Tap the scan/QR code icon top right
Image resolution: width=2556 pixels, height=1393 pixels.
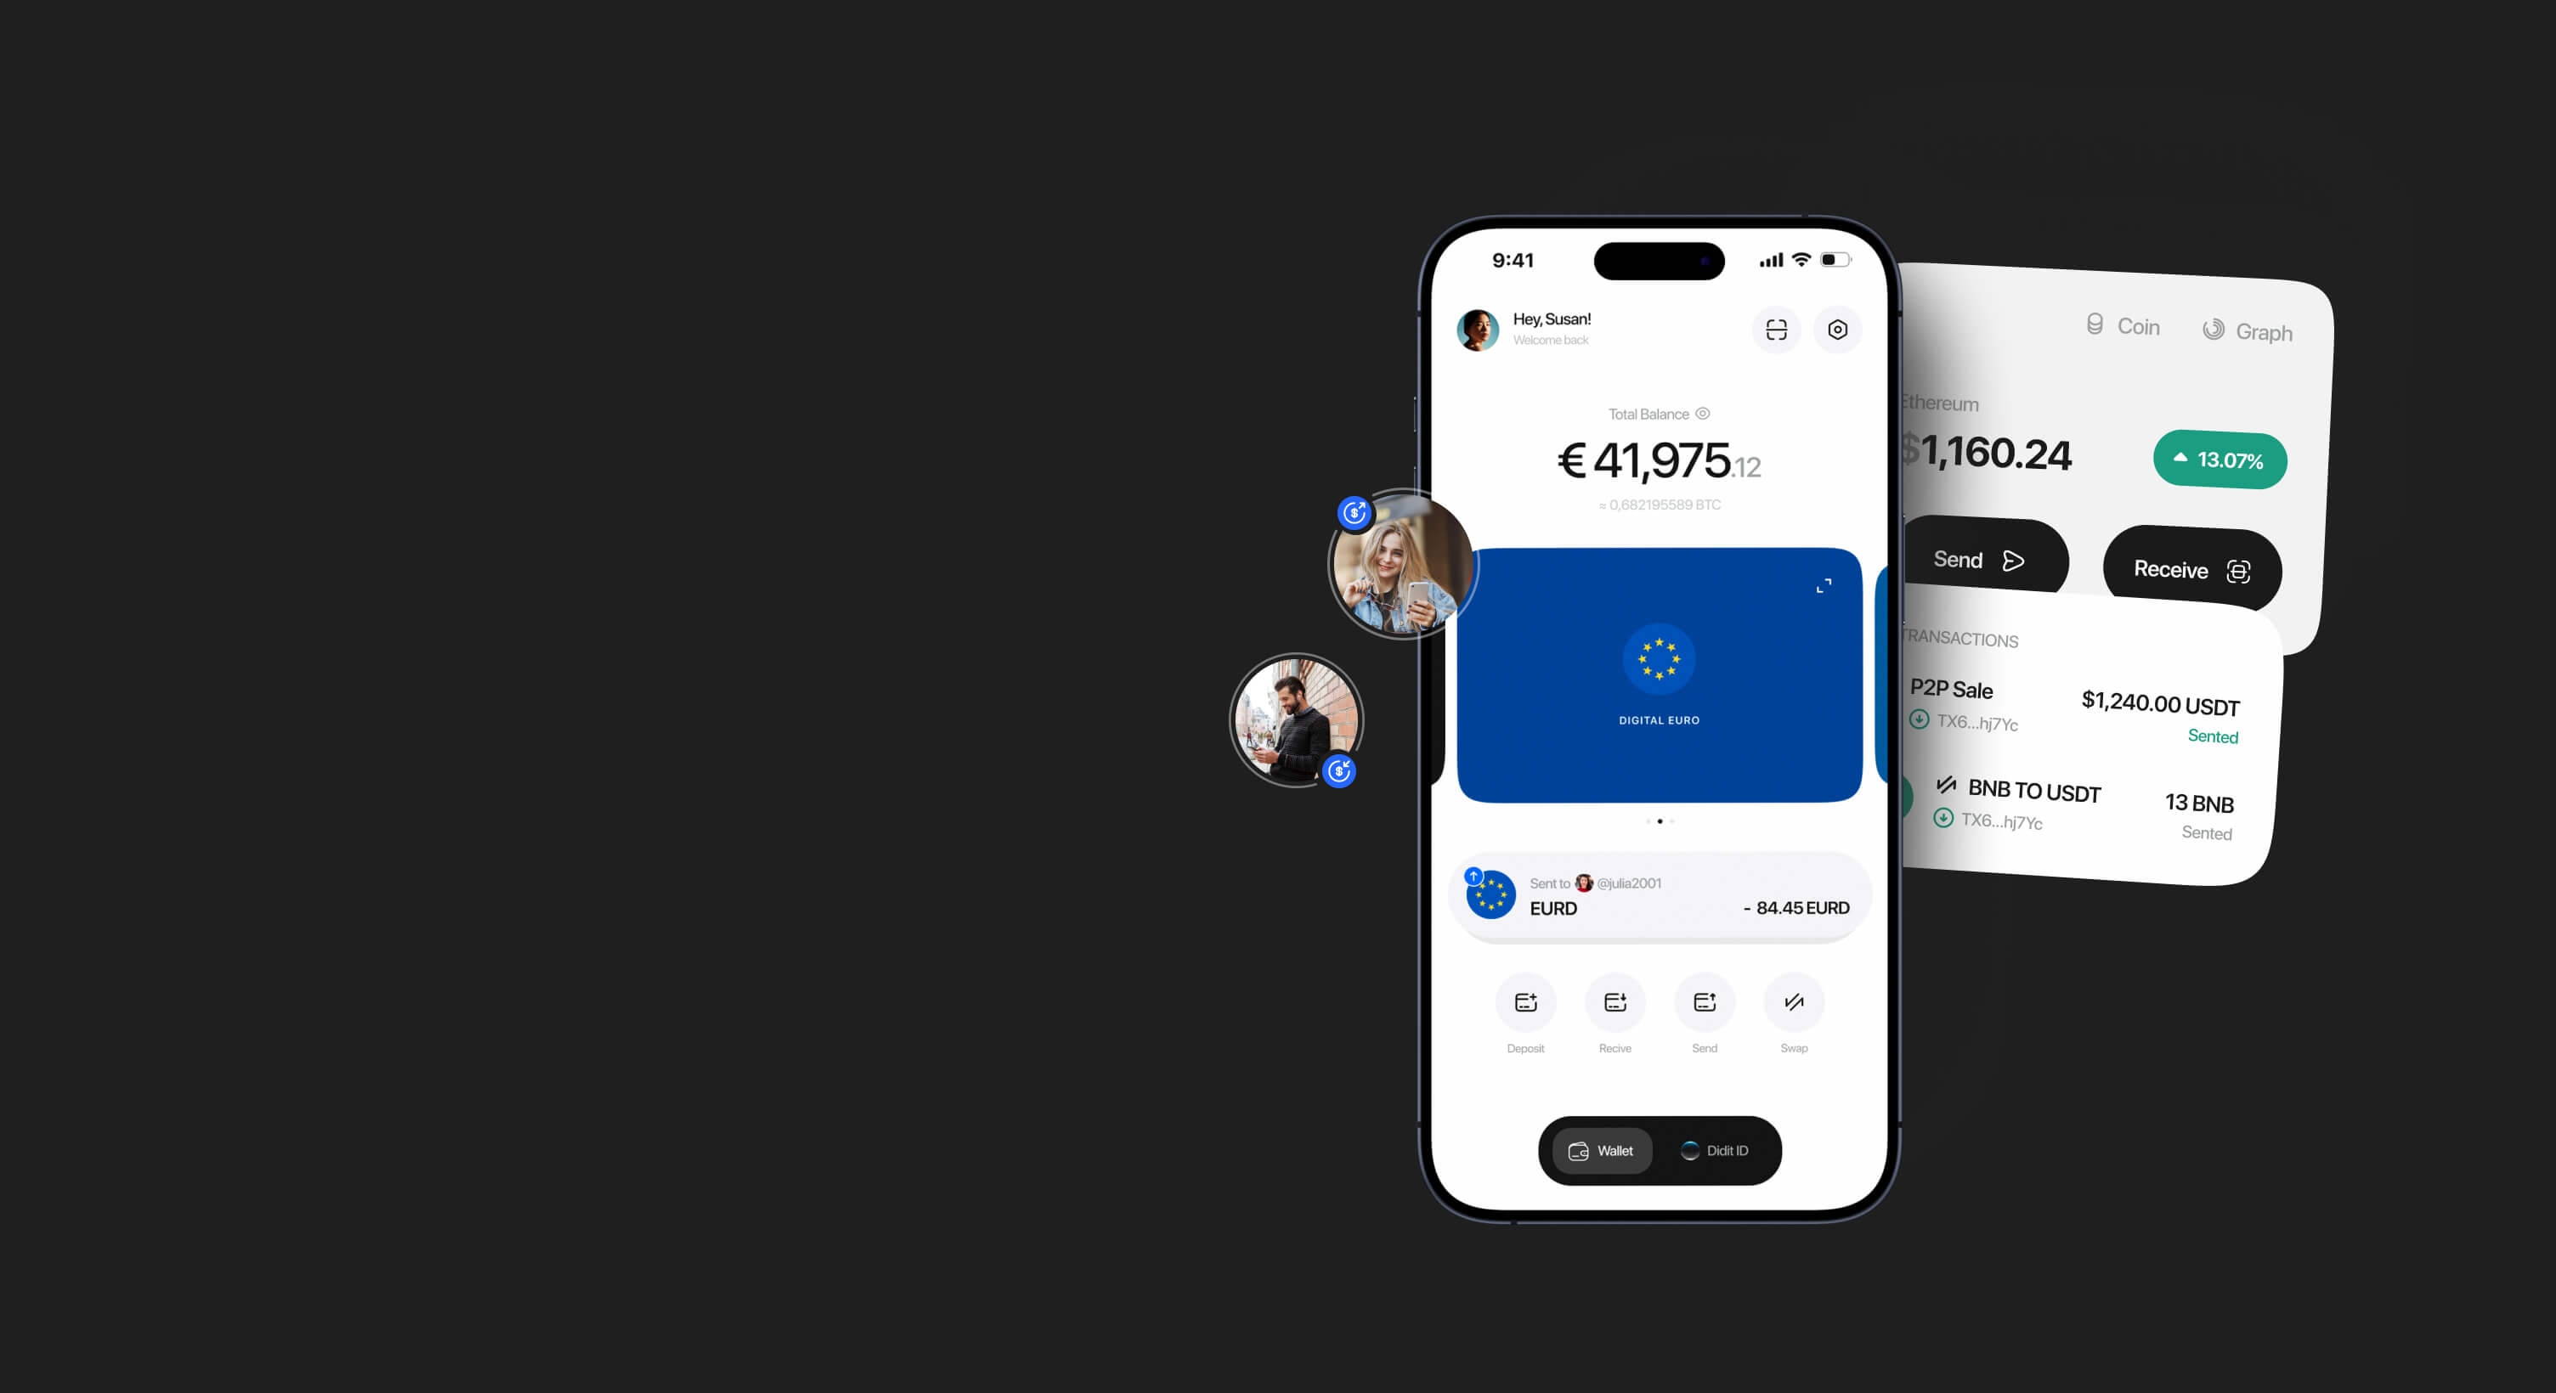1775,330
